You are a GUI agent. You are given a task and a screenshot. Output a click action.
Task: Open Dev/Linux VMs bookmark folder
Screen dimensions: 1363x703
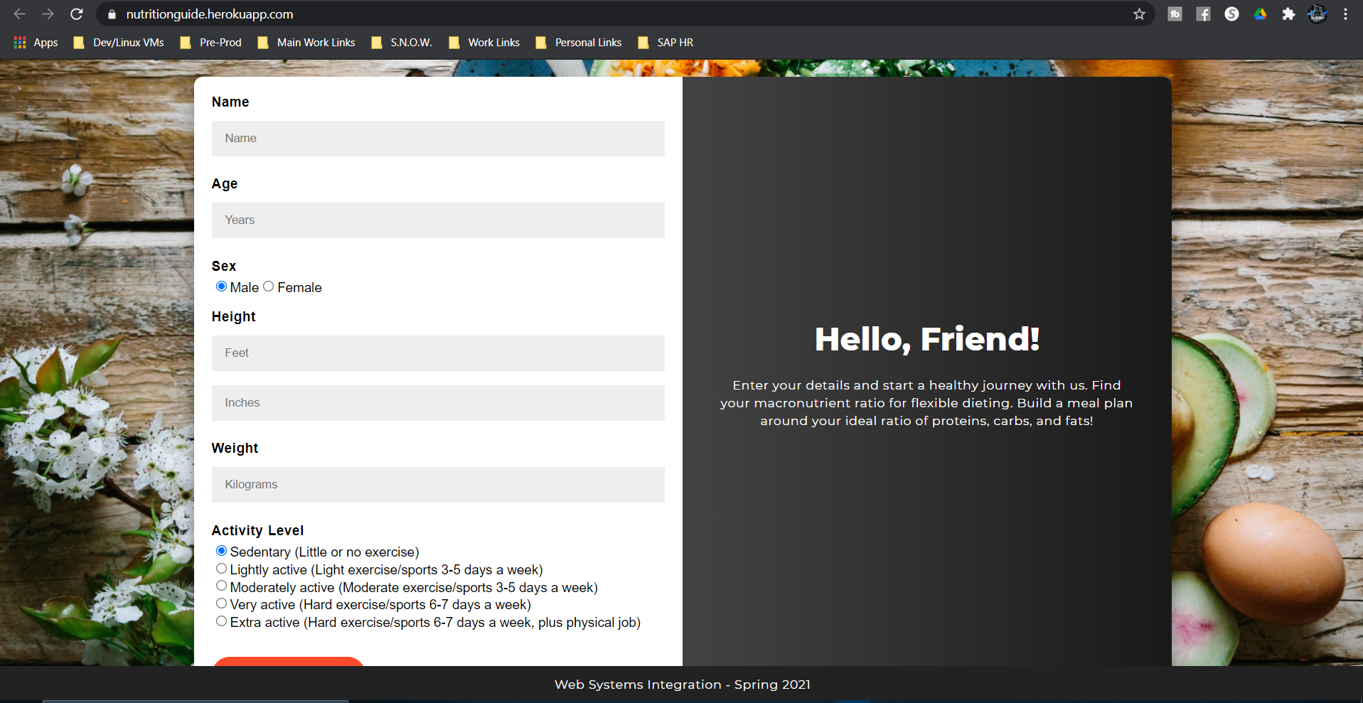click(x=119, y=43)
